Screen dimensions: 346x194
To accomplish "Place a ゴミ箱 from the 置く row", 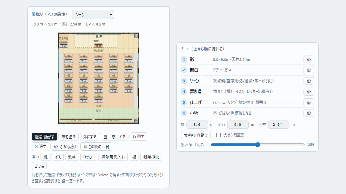I will coord(39,166).
